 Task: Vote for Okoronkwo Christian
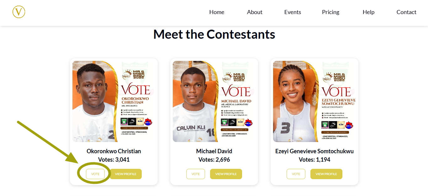coord(95,174)
